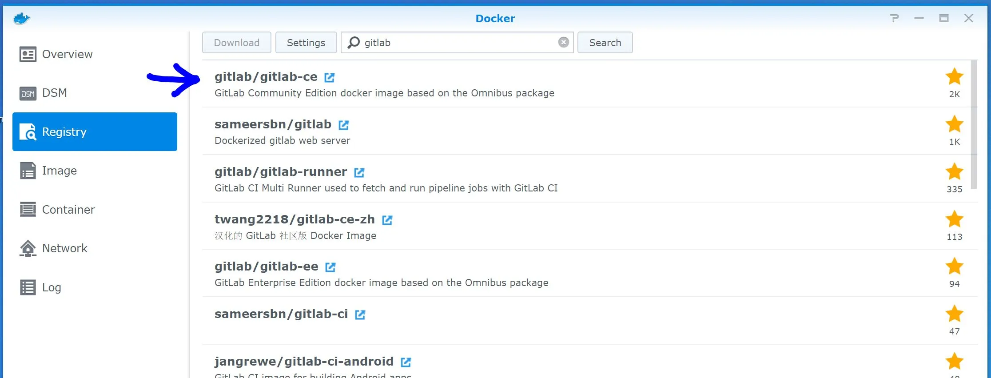
Task: Select the gitlab/gitlab-ce image name
Action: (266, 77)
